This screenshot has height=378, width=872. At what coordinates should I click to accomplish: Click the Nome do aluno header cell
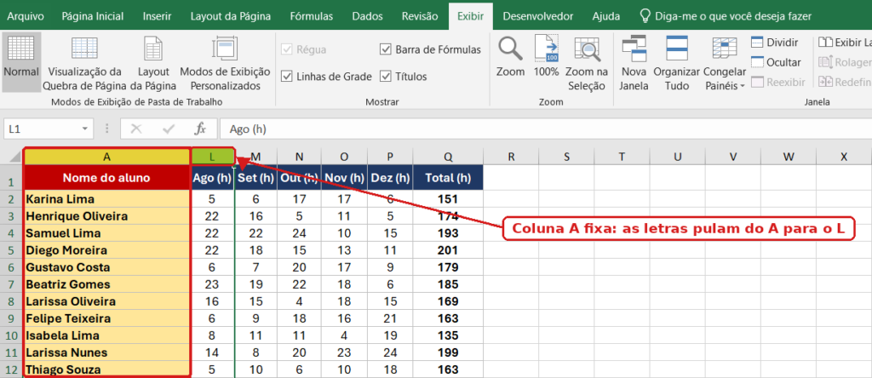point(106,178)
